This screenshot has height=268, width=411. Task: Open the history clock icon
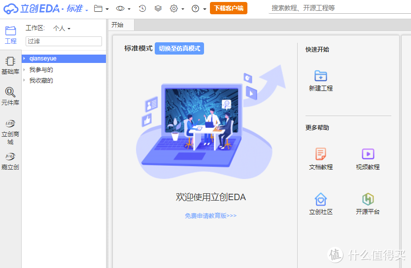click(x=142, y=9)
